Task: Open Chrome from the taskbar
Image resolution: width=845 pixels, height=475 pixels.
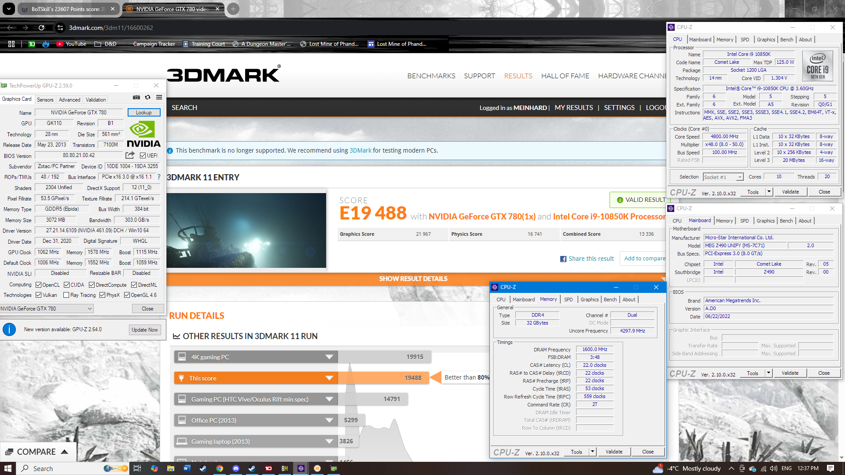Action: pos(219,468)
